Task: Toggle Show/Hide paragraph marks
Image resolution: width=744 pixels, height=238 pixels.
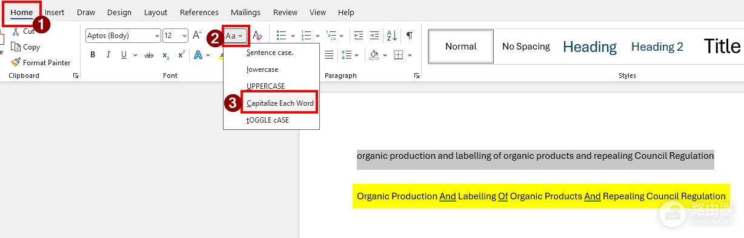Action: point(410,36)
